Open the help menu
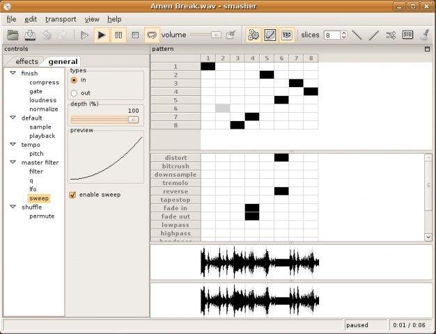 (114, 19)
